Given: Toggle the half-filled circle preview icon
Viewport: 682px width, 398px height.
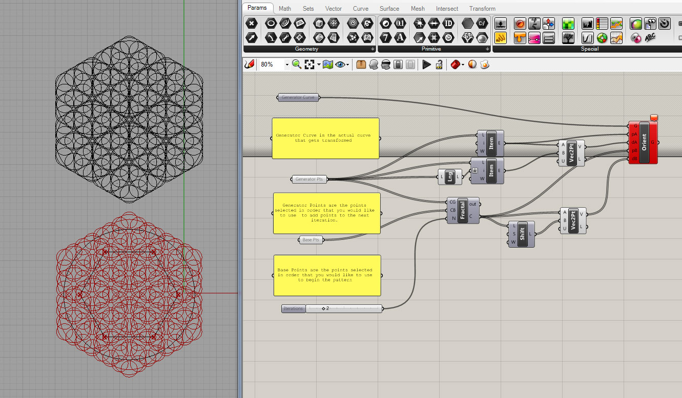Looking at the screenshot, I should pyautogui.click(x=472, y=64).
